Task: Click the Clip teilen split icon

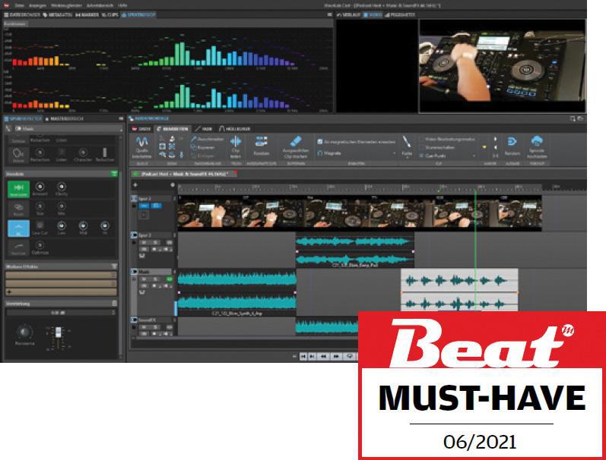Action: pyautogui.click(x=236, y=141)
